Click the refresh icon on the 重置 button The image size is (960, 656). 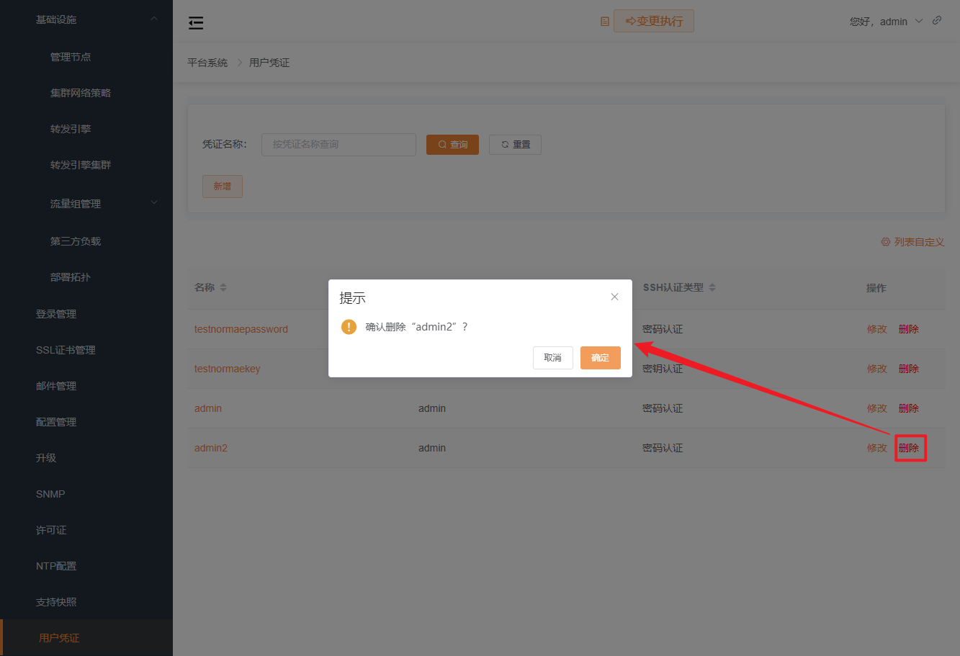tap(503, 144)
